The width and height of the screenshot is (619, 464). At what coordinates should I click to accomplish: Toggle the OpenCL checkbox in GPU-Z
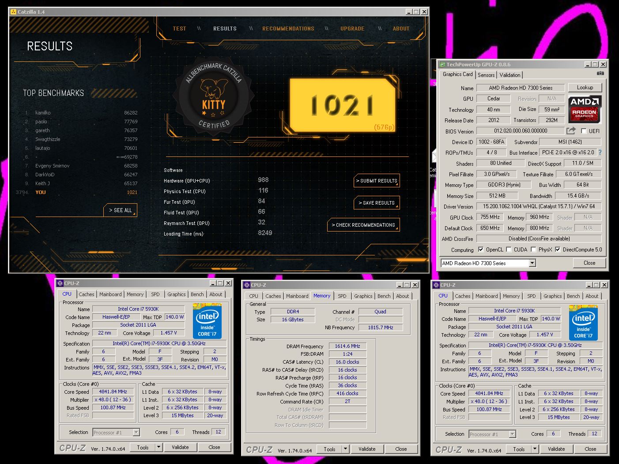click(480, 249)
